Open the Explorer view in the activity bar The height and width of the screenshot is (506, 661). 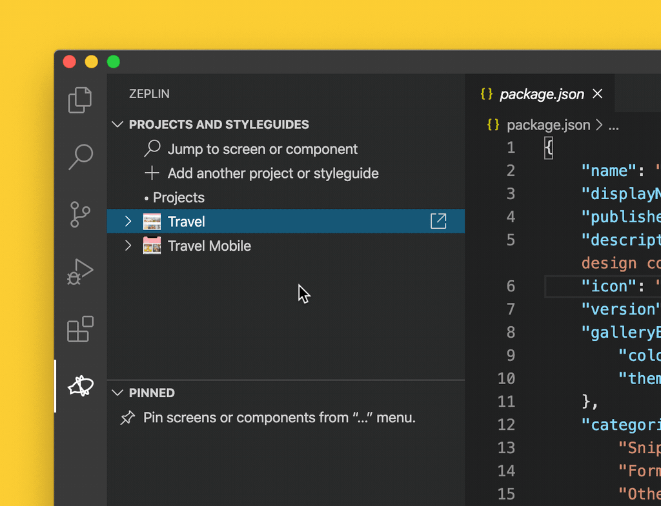point(79,100)
